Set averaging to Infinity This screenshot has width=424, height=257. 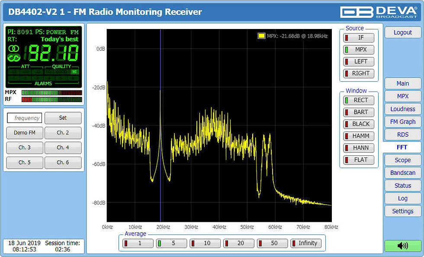306,243
